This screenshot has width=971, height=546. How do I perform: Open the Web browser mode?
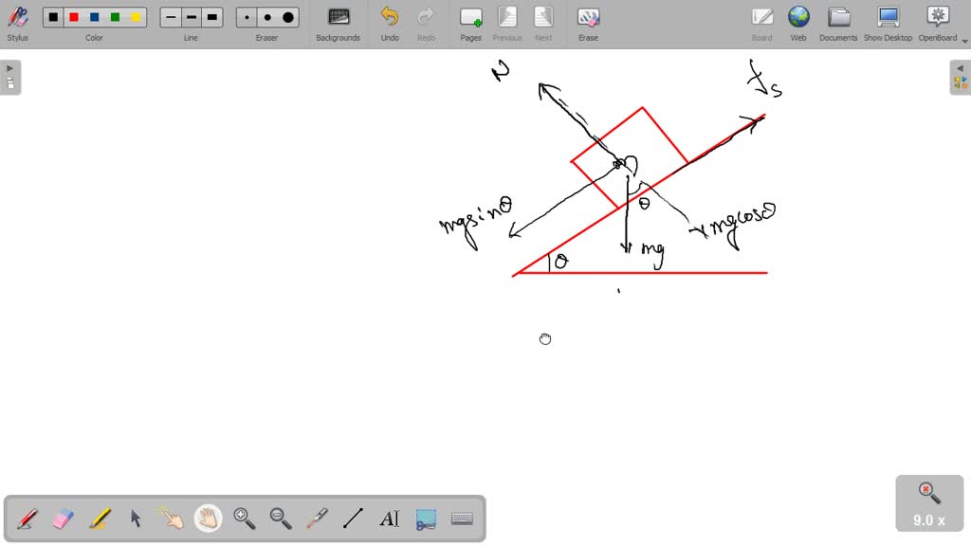click(798, 24)
